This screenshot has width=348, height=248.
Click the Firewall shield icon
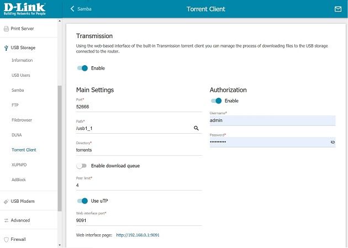click(x=6, y=240)
